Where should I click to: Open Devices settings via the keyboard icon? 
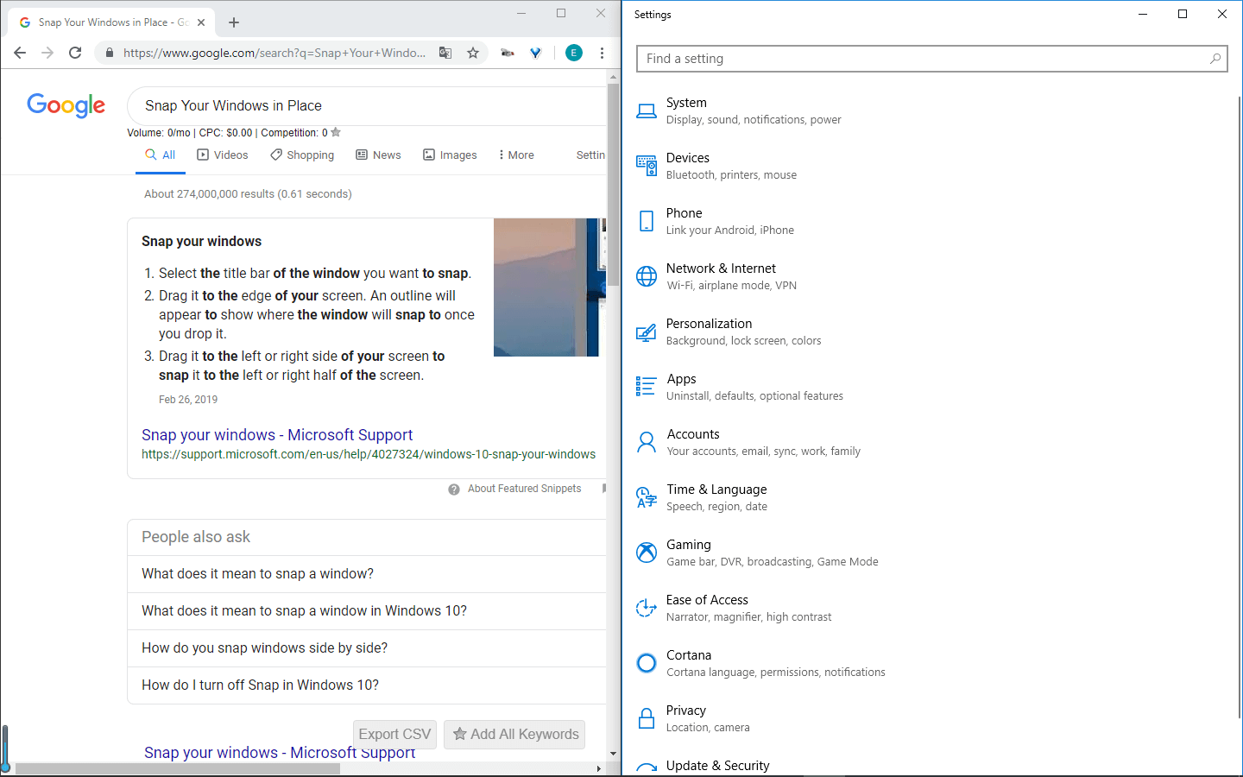point(647,165)
